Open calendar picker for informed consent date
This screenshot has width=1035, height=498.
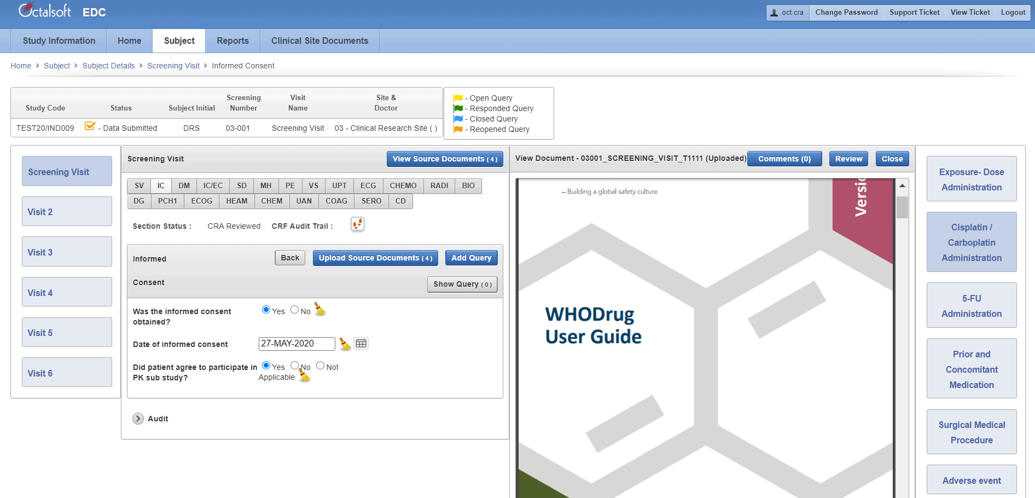point(361,344)
